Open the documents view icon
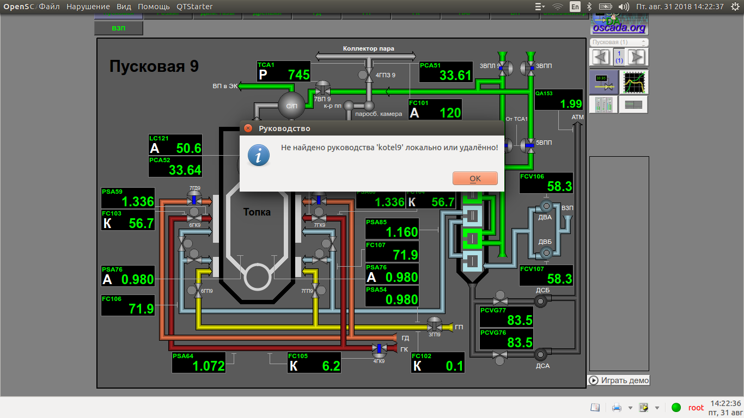This screenshot has height=418, width=744. point(633,104)
